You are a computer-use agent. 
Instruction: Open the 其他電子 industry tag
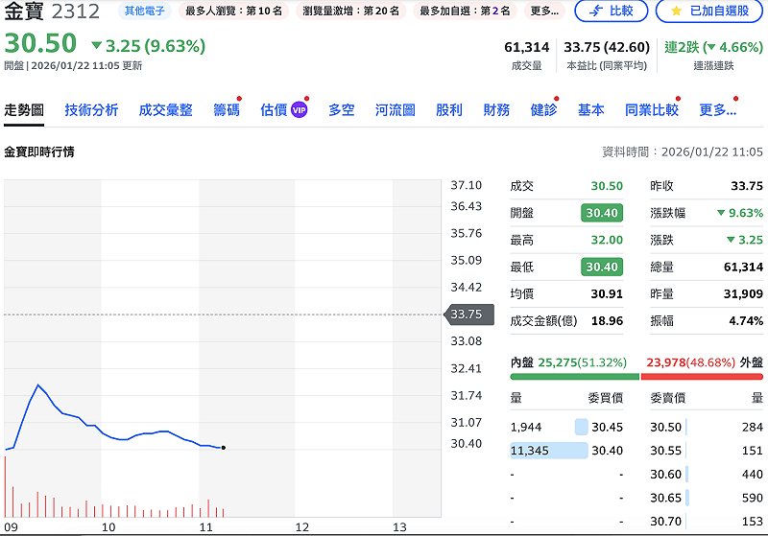tap(143, 12)
